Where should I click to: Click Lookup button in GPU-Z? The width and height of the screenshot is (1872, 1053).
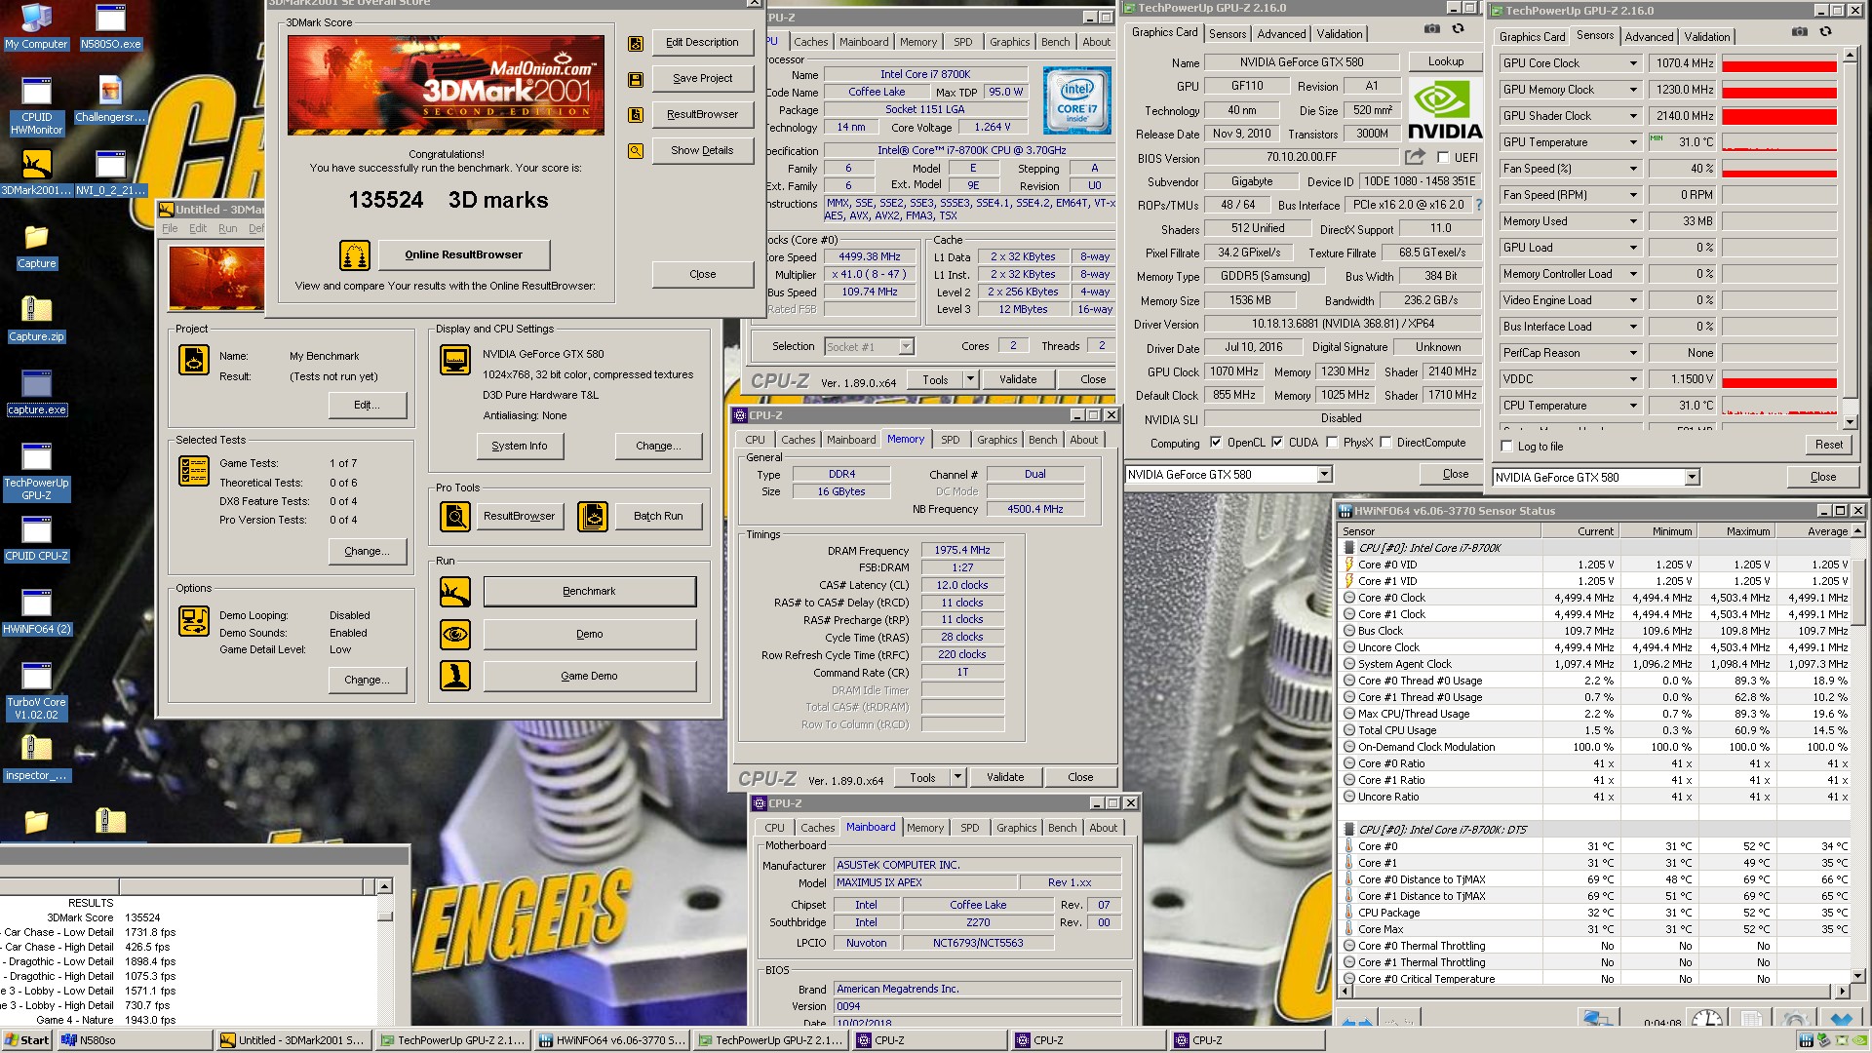click(x=1445, y=61)
